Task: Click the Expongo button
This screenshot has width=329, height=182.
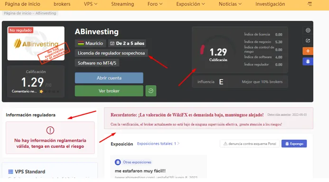Action: click(294, 144)
